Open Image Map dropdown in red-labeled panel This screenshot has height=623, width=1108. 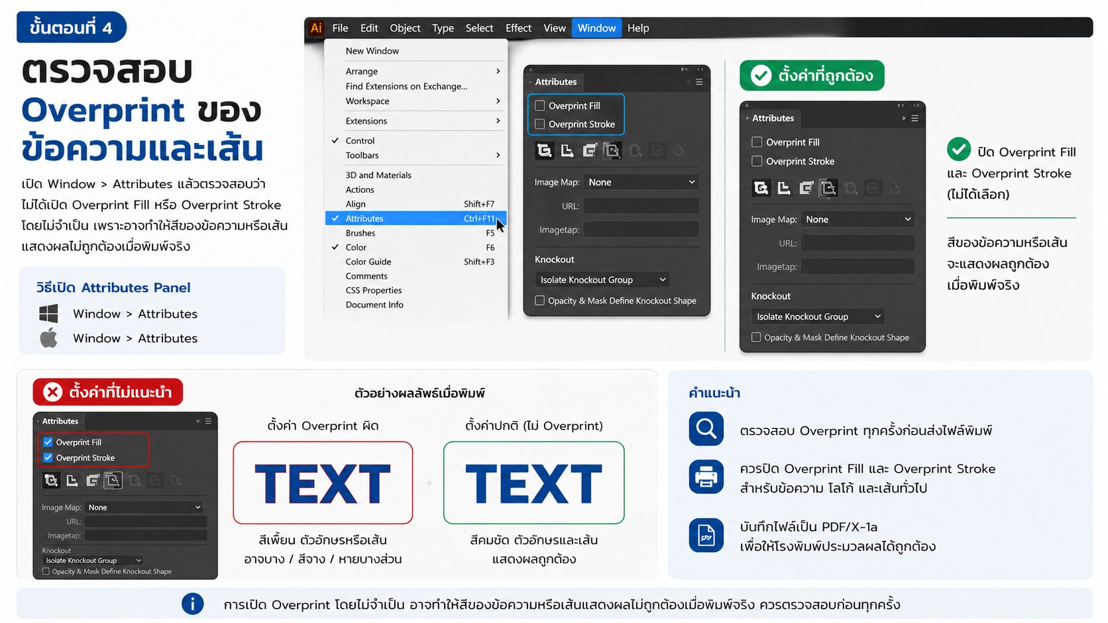point(144,507)
